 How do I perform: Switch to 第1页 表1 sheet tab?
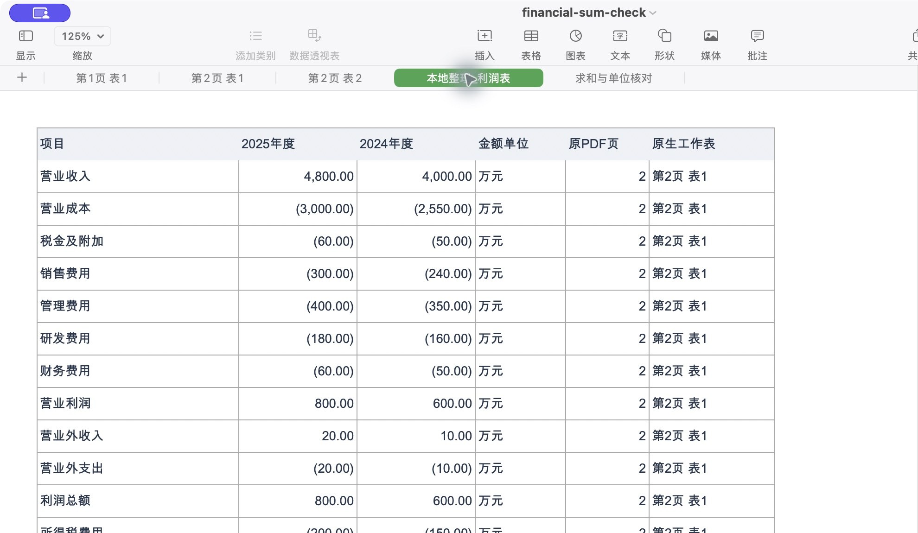(102, 78)
